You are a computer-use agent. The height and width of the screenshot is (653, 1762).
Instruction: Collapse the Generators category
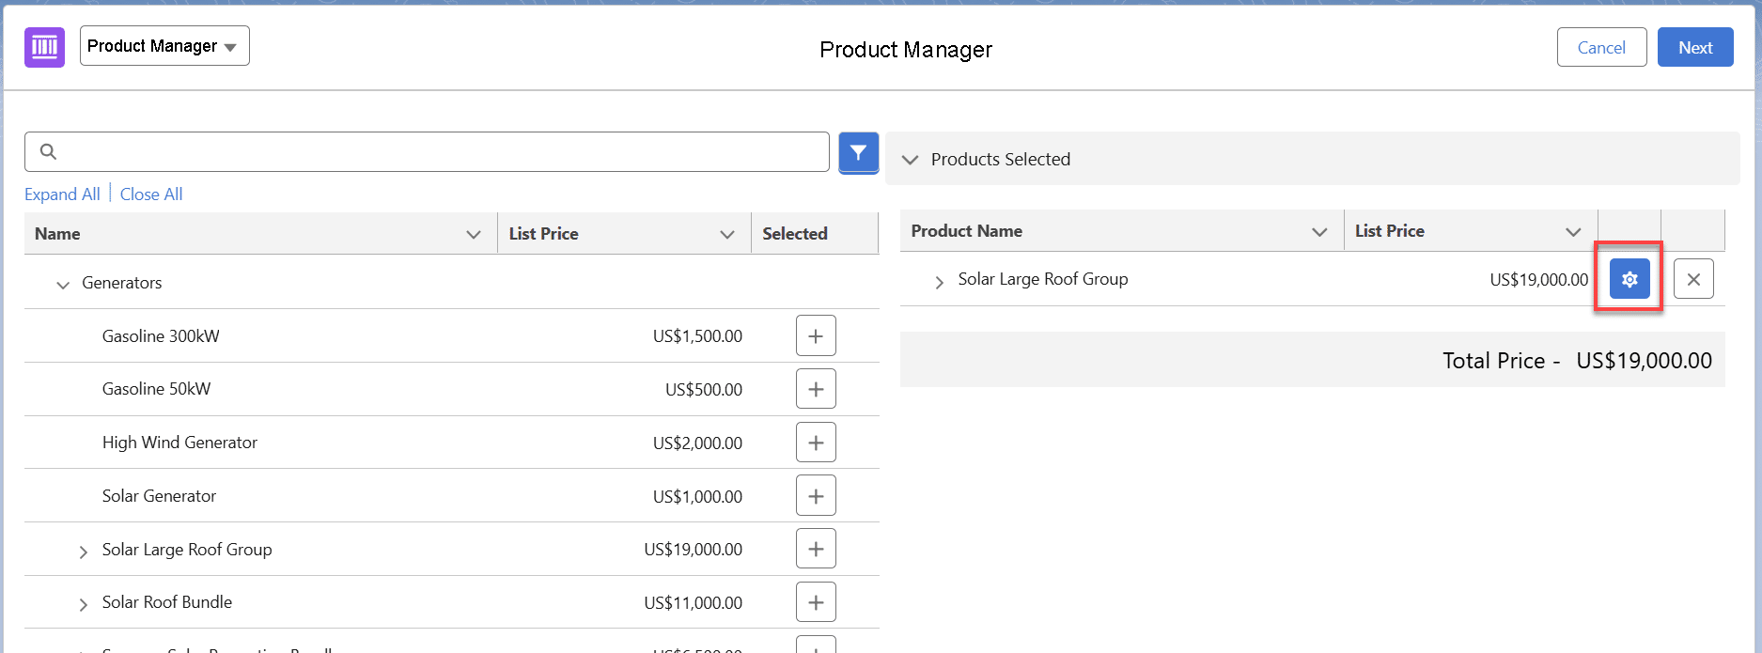pos(63,284)
